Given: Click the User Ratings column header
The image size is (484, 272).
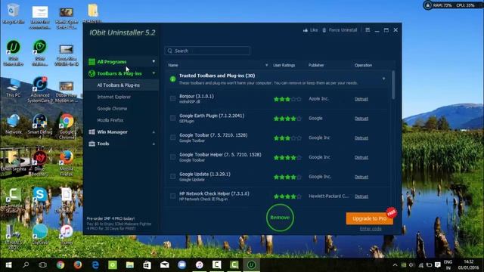Looking at the screenshot, I should (284, 66).
